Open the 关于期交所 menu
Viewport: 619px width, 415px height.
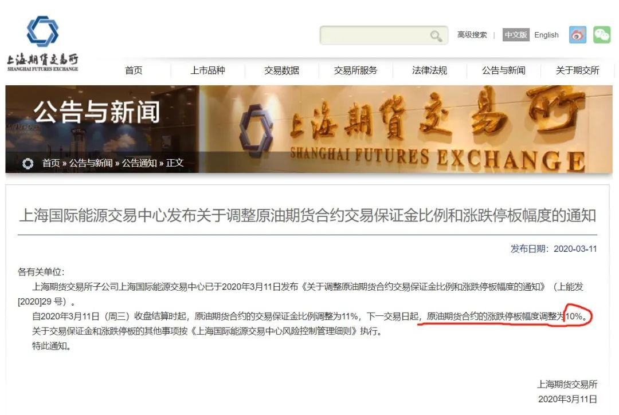click(578, 70)
